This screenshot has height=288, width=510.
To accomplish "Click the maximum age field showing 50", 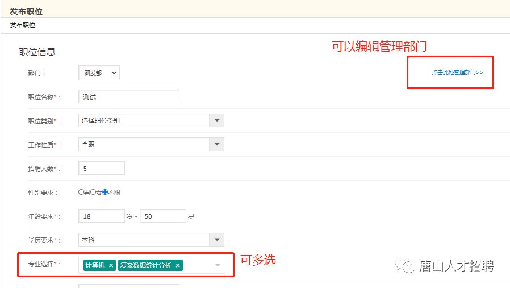I will coord(163,216).
